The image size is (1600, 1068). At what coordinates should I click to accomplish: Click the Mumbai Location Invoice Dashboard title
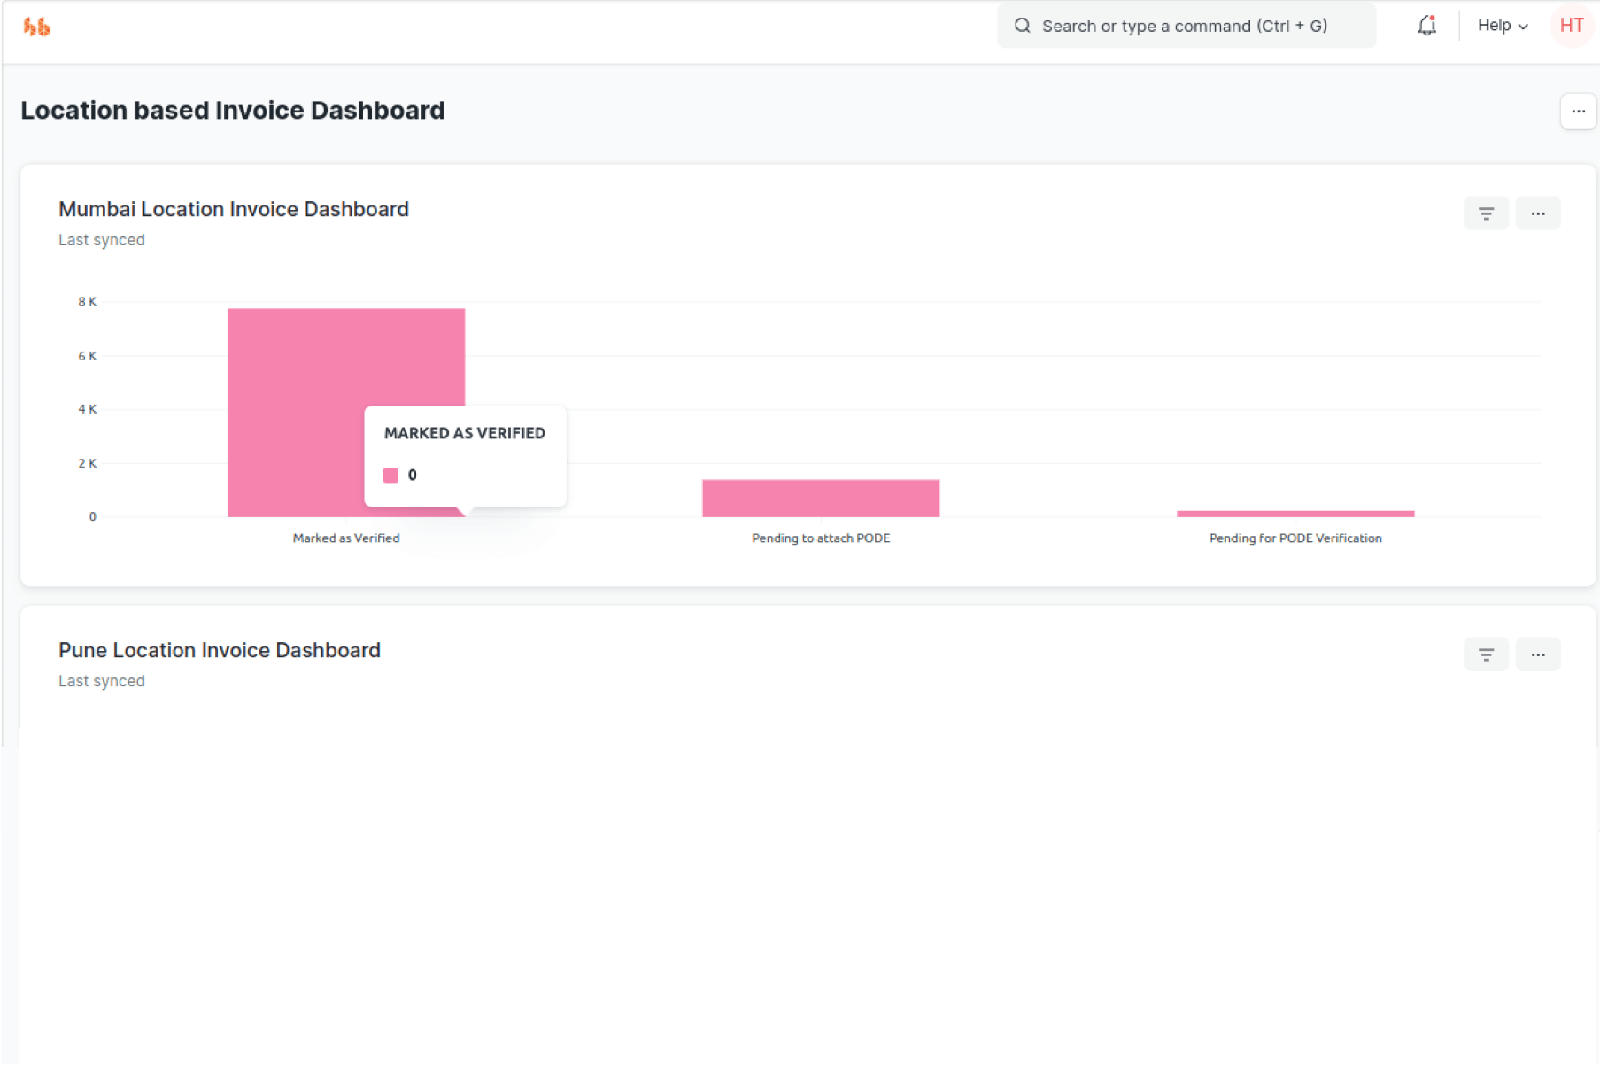coord(234,209)
